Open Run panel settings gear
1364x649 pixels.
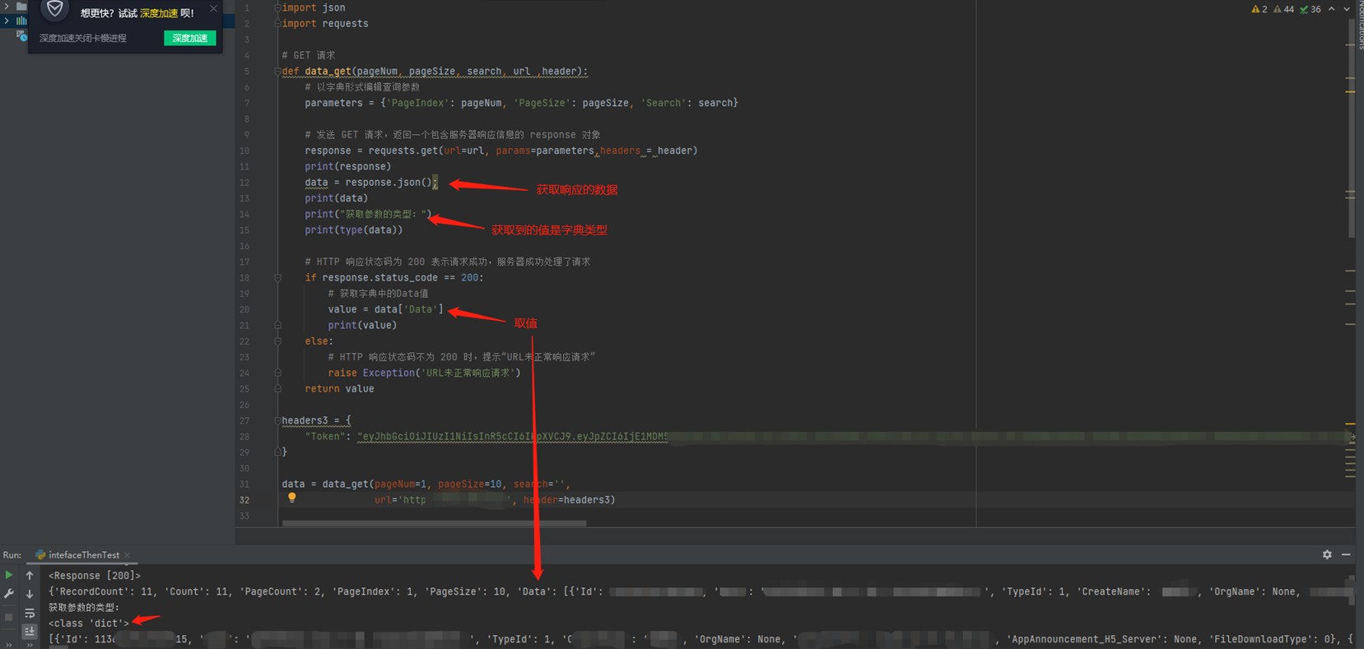[x=1327, y=555]
